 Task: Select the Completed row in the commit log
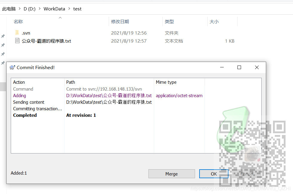click(x=25, y=115)
